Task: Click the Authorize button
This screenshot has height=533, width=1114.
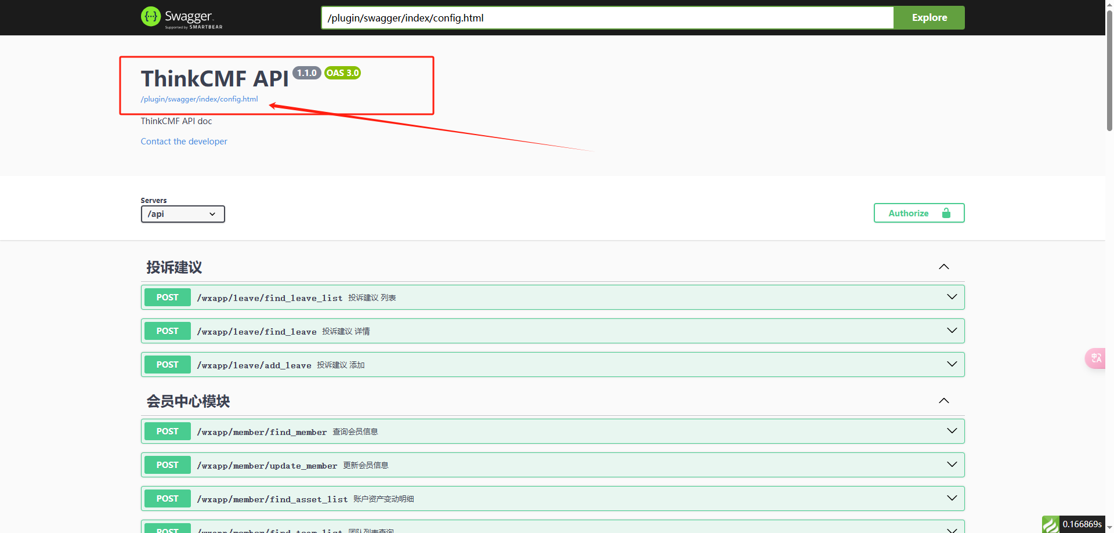Action: [x=919, y=213]
